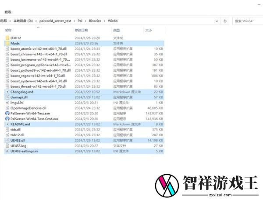The width and height of the screenshot is (263, 200).
Task: Click the boost_regex dll file icon
Action: click(x=7, y=76)
